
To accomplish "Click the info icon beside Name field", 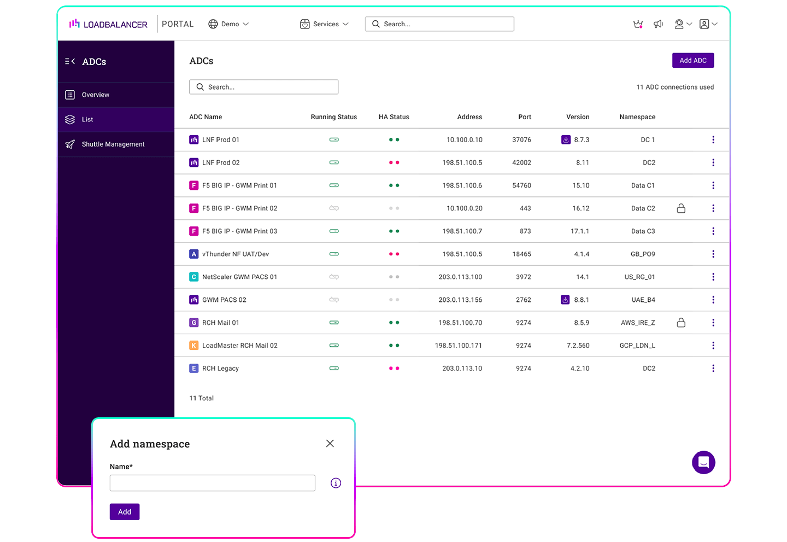I will [x=336, y=483].
